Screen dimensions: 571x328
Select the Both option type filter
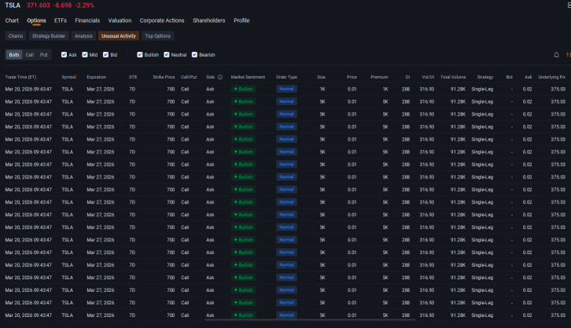[x=14, y=54]
